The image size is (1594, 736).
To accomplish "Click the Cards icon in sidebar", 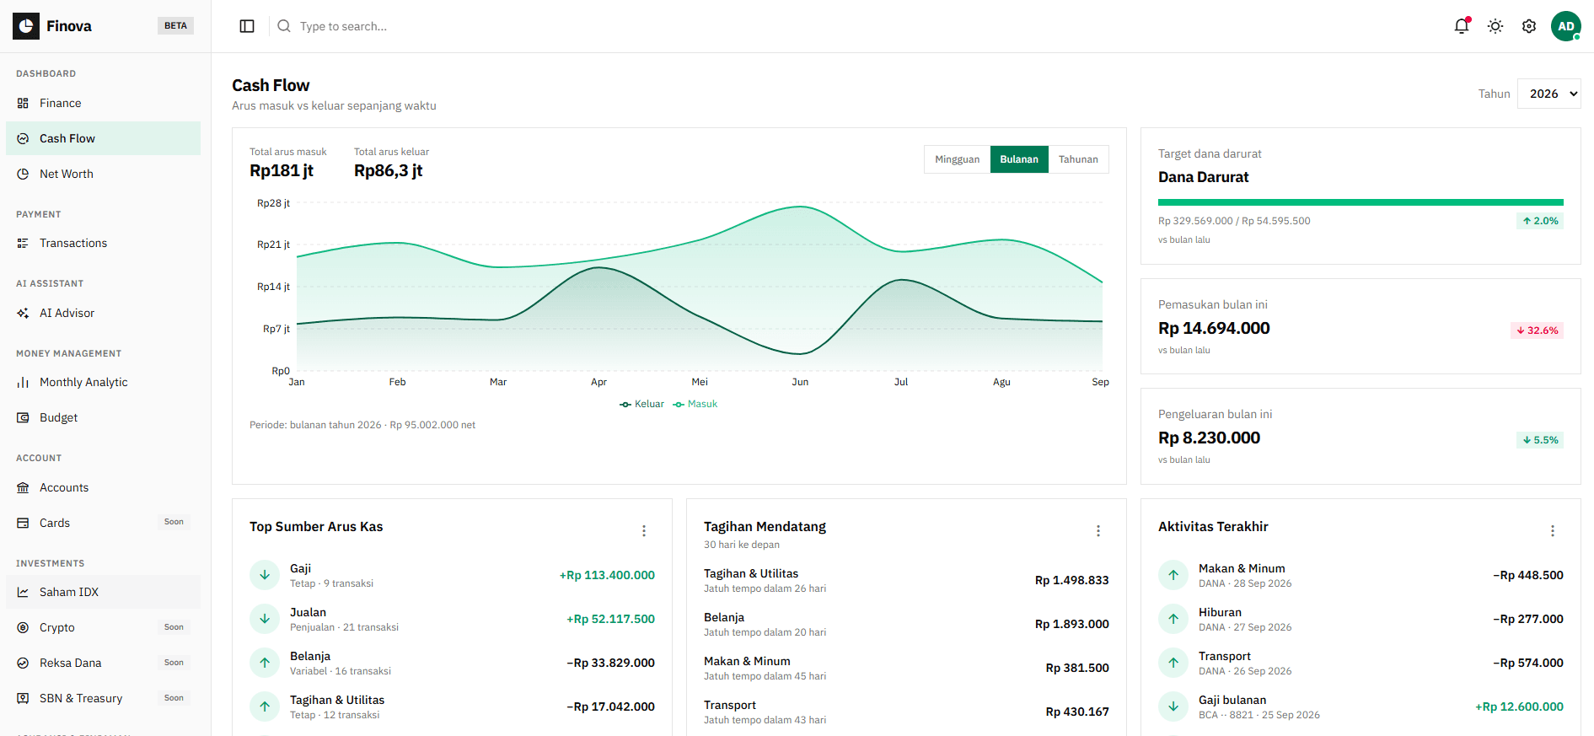I will [x=23, y=523].
